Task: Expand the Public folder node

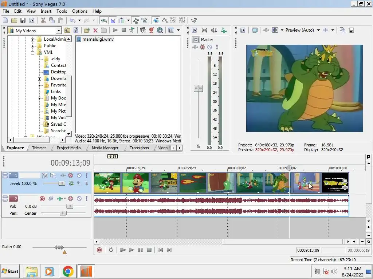Action: coord(32,46)
